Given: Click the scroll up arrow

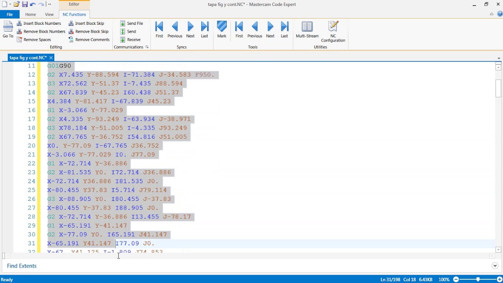Looking at the screenshot, I should tap(498, 67).
